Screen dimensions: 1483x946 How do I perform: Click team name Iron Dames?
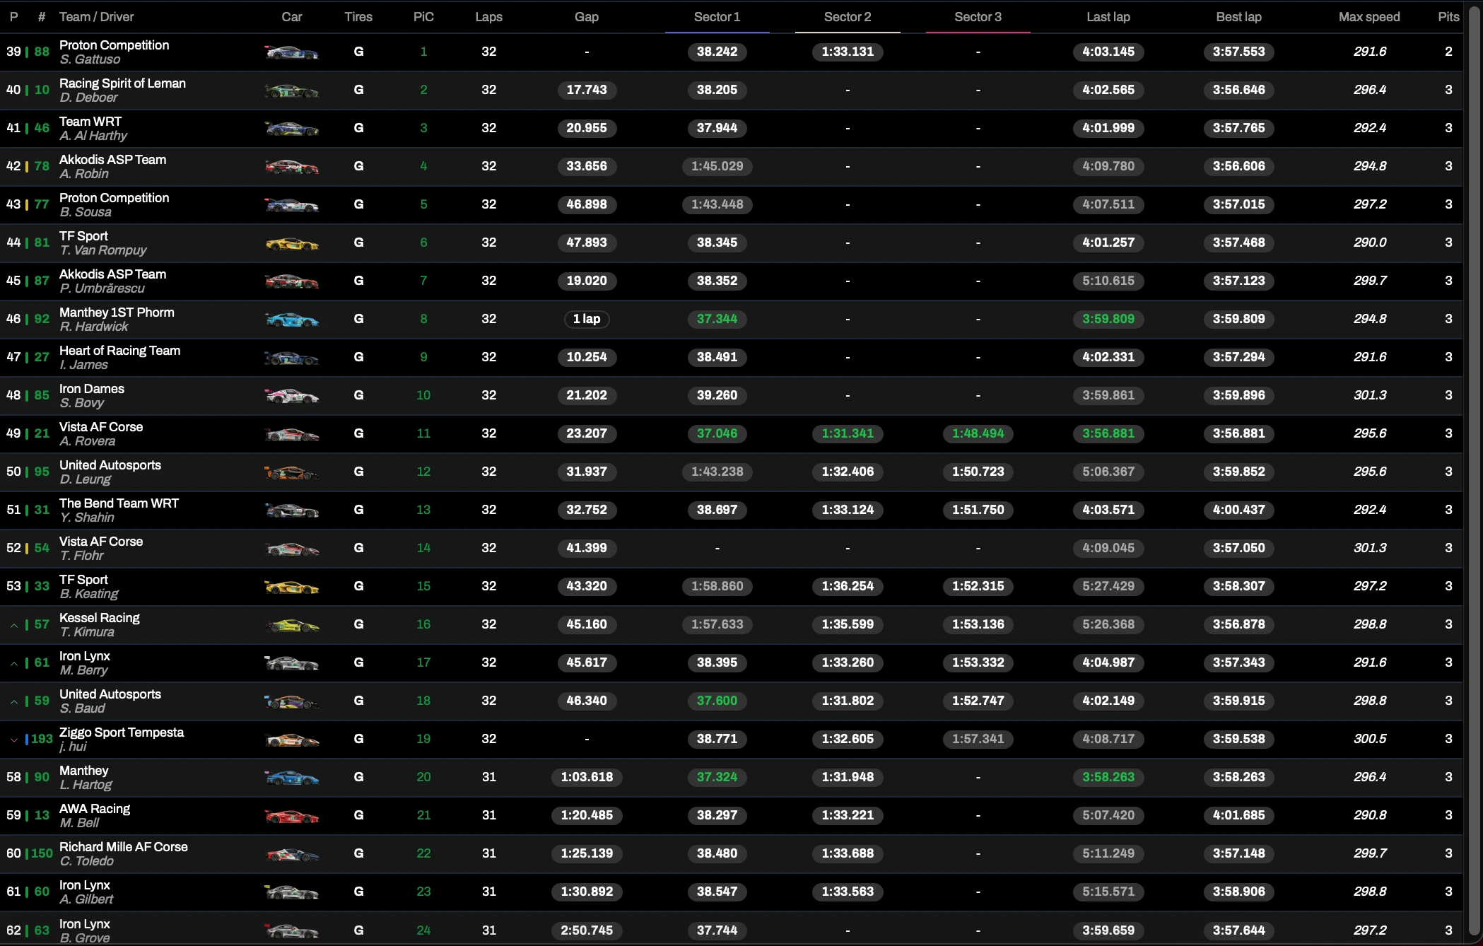pyautogui.click(x=92, y=389)
